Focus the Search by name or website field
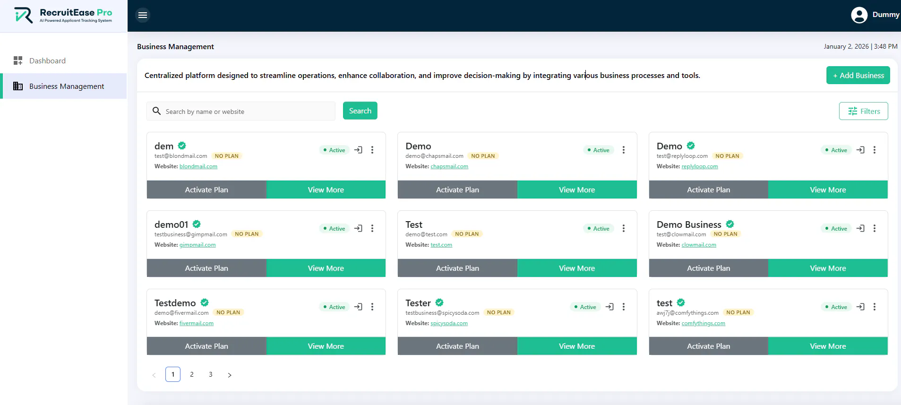This screenshot has width=901, height=405. (241, 111)
